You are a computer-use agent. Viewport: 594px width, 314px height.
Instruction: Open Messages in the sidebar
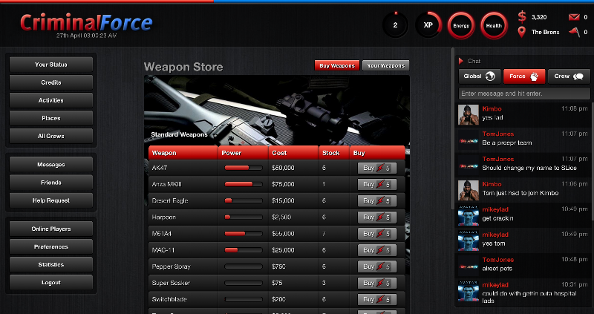51,165
